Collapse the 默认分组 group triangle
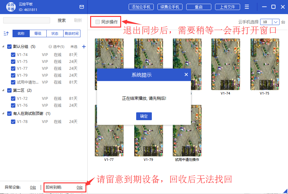 3,47
